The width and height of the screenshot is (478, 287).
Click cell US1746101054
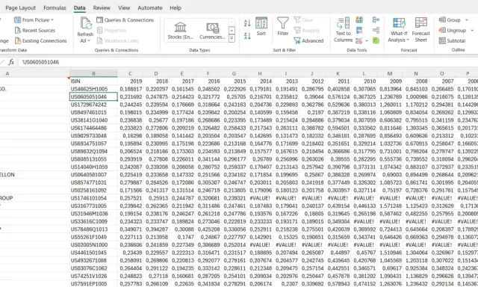93,198
